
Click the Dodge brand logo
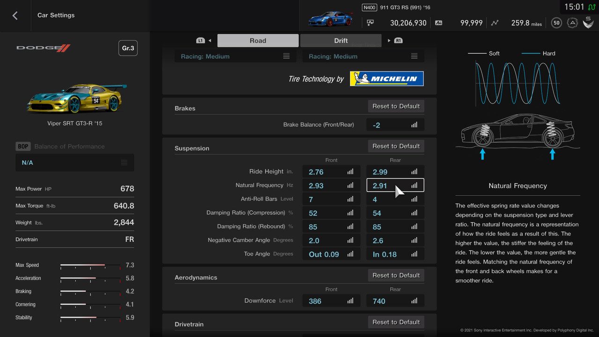coord(44,48)
